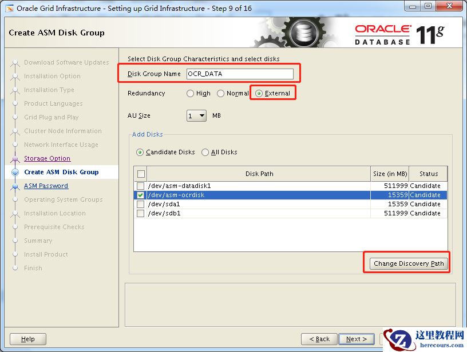Screen dimensions: 467x352
Task: Open the Storage Option step link
Action: point(48,158)
